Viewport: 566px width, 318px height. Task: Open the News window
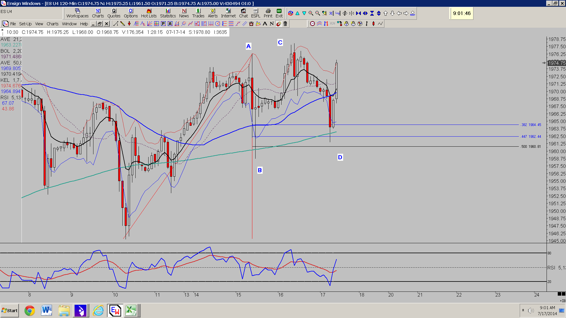pos(184,13)
